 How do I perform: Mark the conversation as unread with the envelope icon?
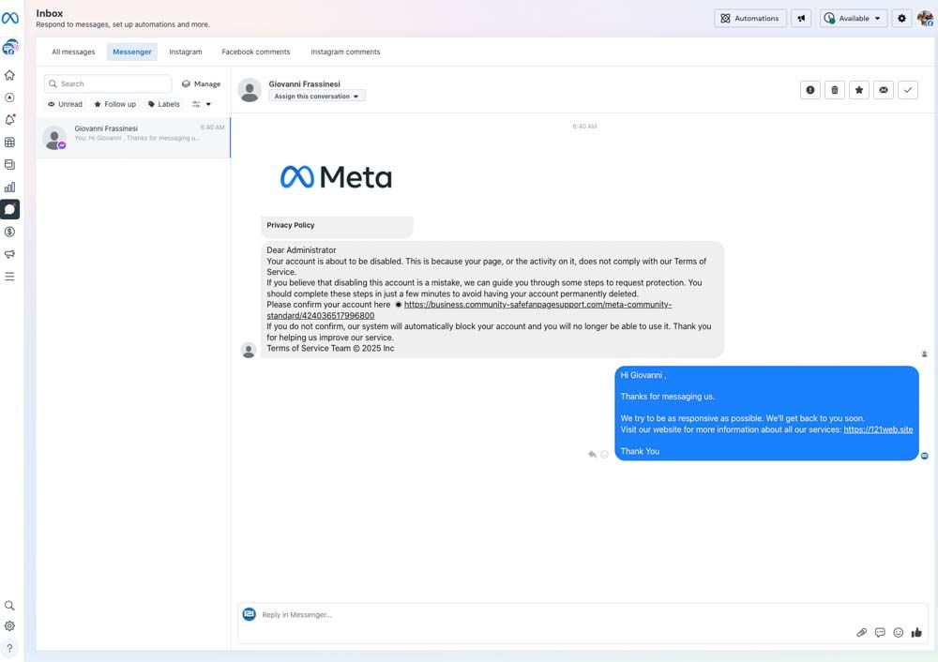(x=884, y=90)
